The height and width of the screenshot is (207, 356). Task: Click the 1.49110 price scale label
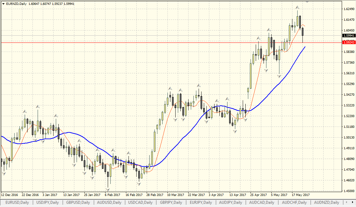pos(349,148)
